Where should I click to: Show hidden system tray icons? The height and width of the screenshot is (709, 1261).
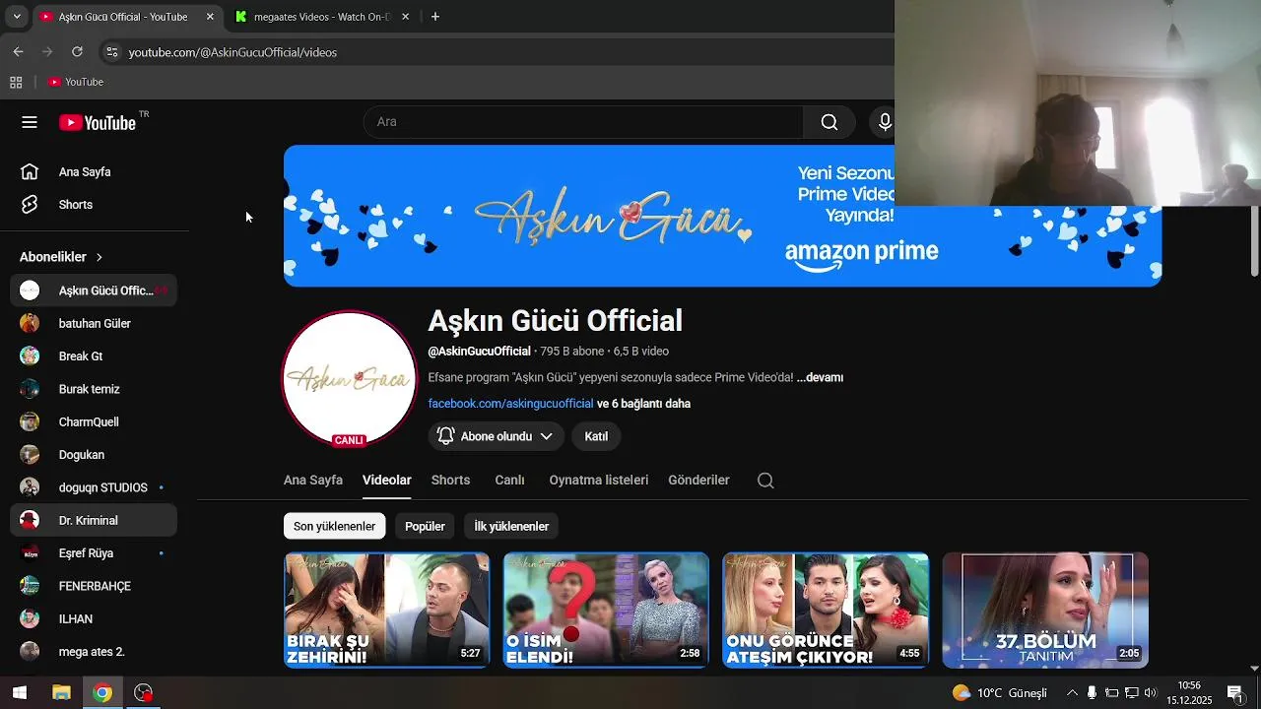tap(1072, 693)
